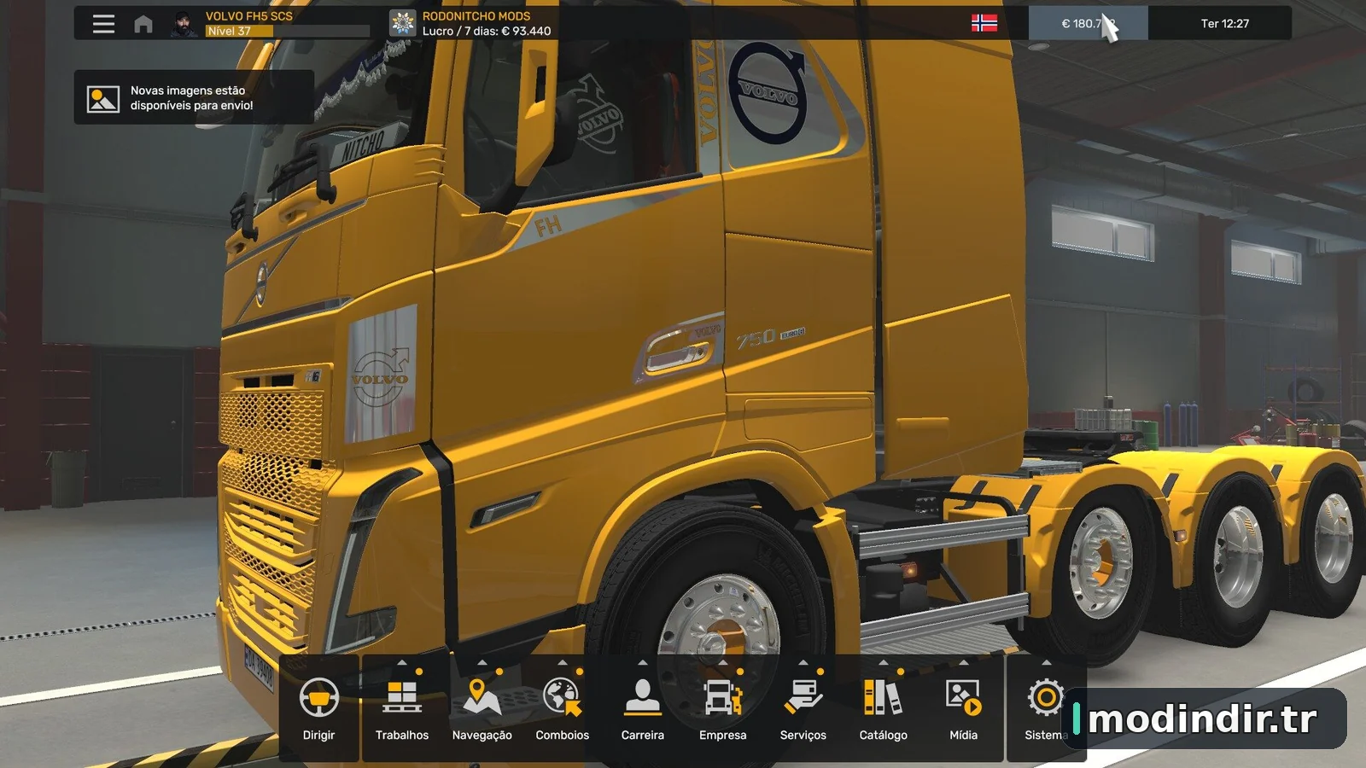Open the Navegação map menu

pyautogui.click(x=482, y=708)
